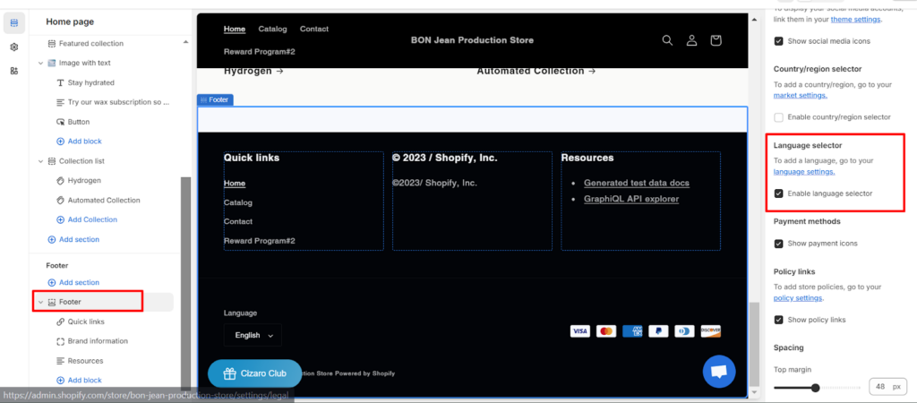Click the search magnifier icon in store header
The width and height of the screenshot is (917, 403).
tap(667, 40)
